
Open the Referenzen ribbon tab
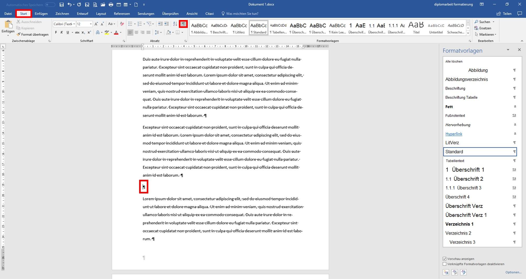pyautogui.click(x=122, y=14)
